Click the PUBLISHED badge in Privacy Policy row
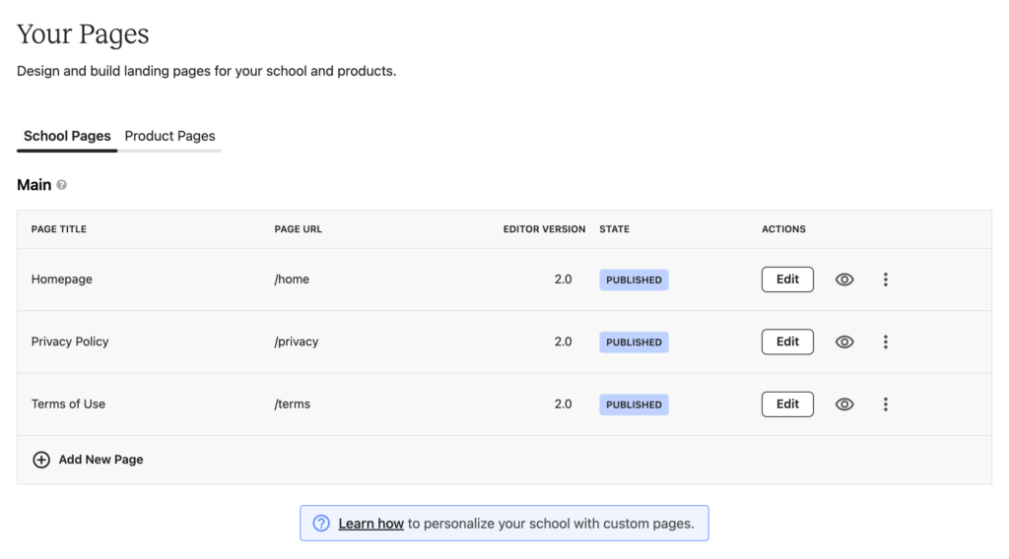Image resolution: width=1009 pixels, height=559 pixels. [634, 342]
